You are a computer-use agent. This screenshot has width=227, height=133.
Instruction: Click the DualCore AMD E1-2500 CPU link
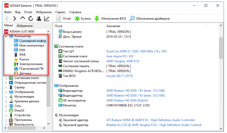(136, 51)
